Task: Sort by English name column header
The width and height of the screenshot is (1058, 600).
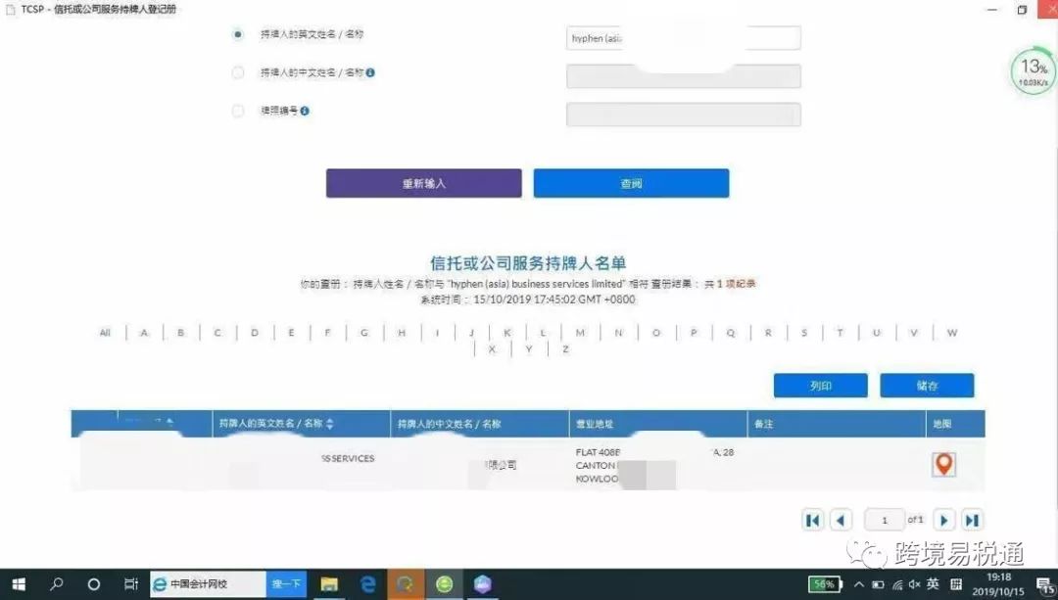Action: click(329, 424)
